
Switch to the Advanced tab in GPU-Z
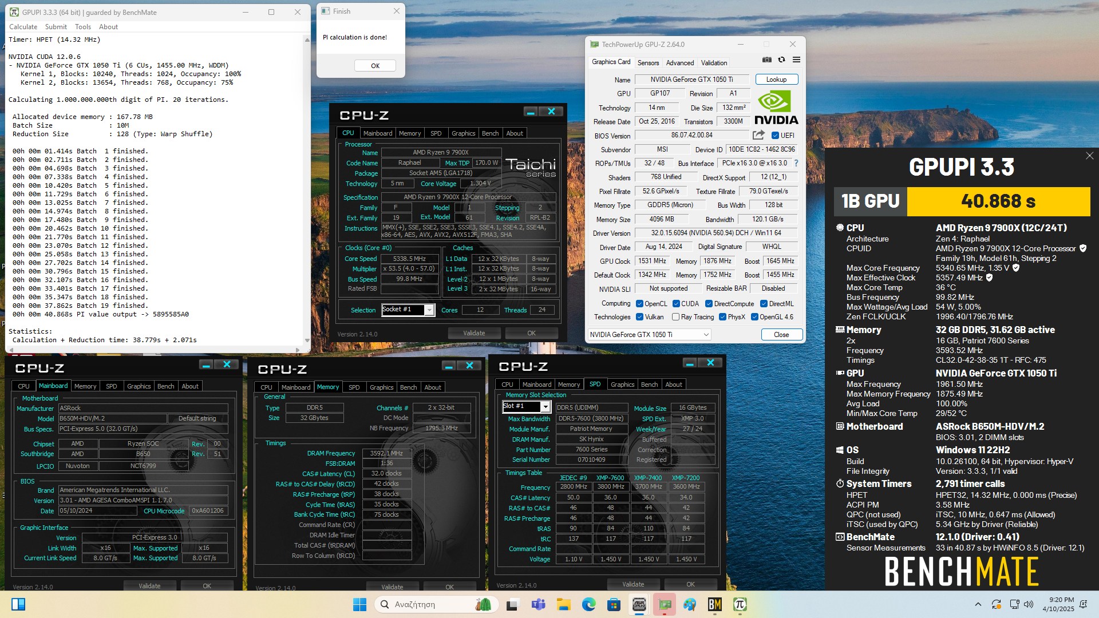click(x=680, y=63)
